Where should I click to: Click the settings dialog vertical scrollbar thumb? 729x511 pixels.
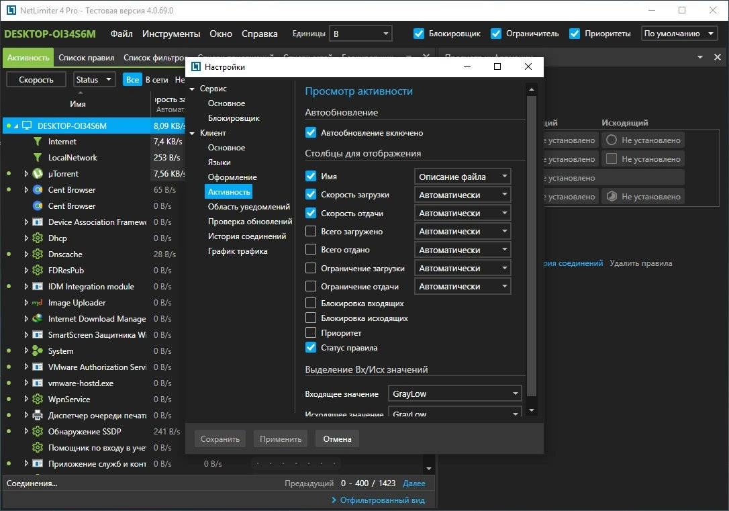[x=532, y=246]
